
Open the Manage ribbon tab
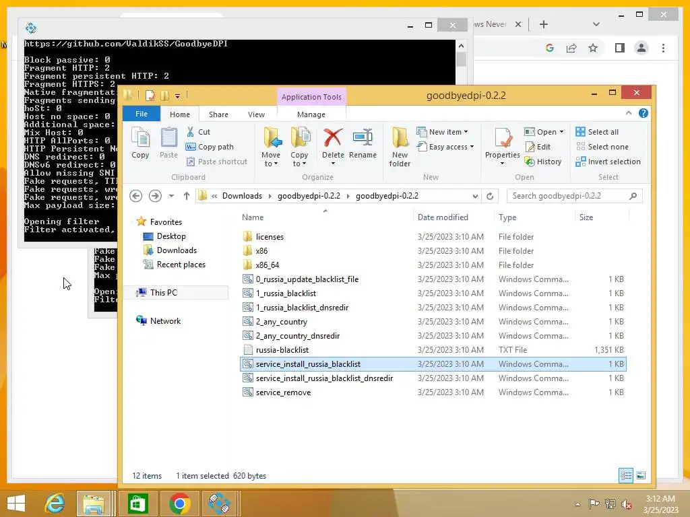pyautogui.click(x=311, y=114)
